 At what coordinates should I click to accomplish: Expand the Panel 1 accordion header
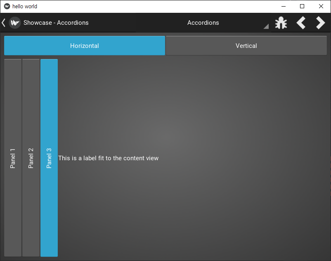click(x=13, y=158)
